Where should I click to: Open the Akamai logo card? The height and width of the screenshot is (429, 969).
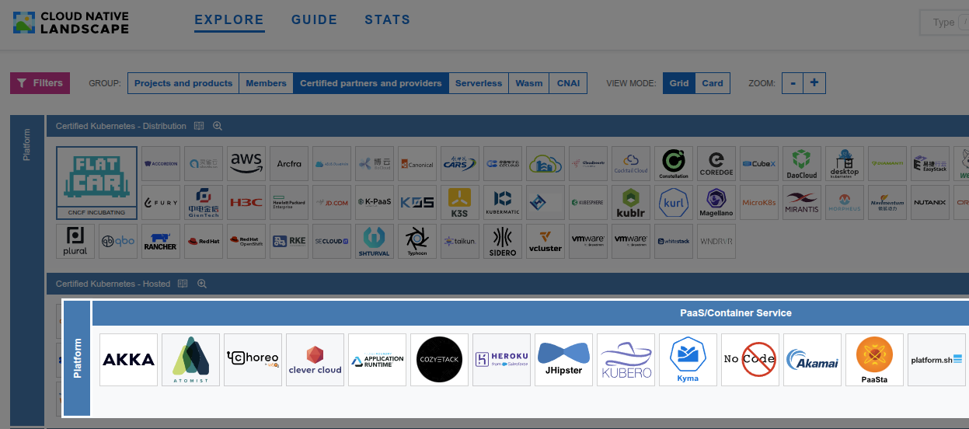[x=813, y=360]
